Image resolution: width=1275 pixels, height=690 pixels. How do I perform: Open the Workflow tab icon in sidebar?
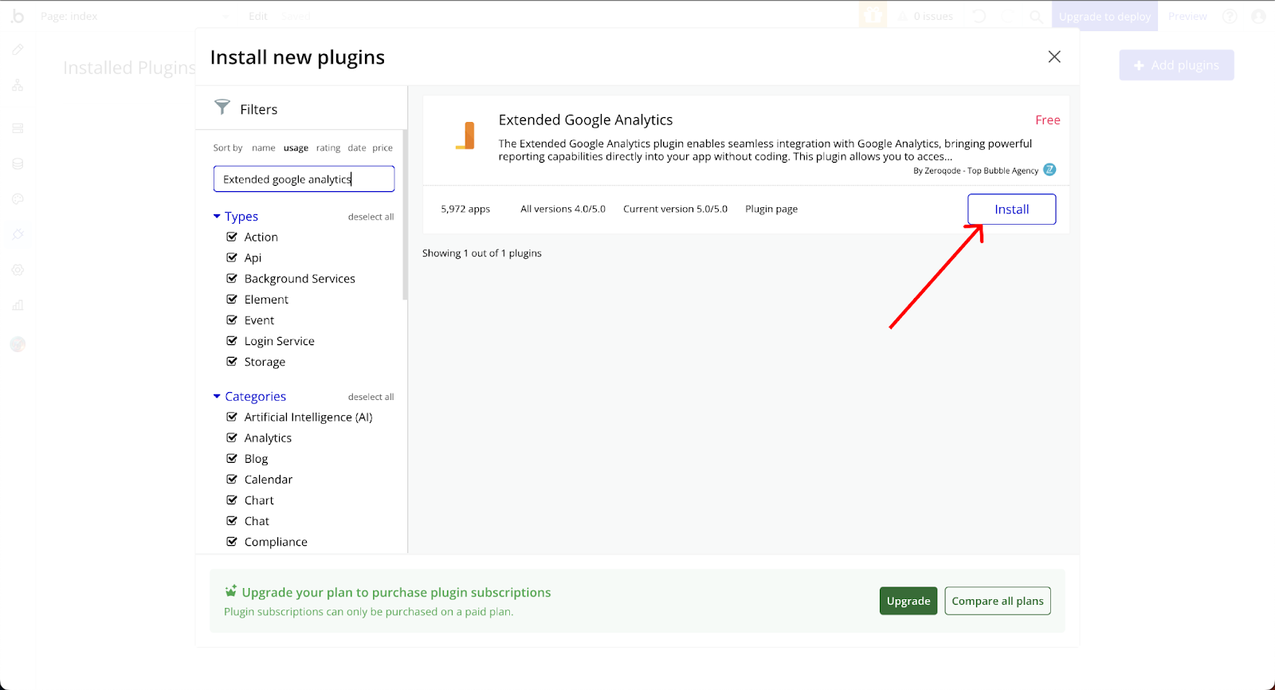point(18,85)
